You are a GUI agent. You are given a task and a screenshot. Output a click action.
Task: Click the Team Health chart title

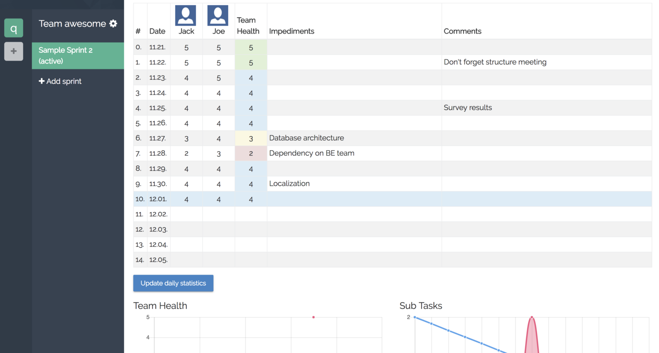pyautogui.click(x=160, y=306)
